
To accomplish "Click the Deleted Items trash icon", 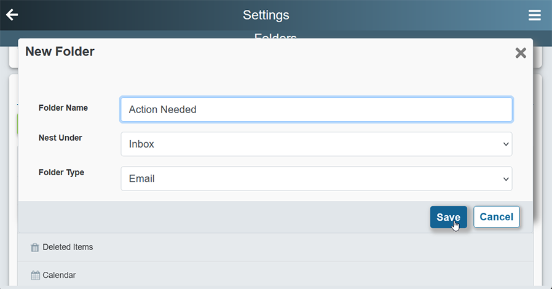I will click(x=35, y=247).
